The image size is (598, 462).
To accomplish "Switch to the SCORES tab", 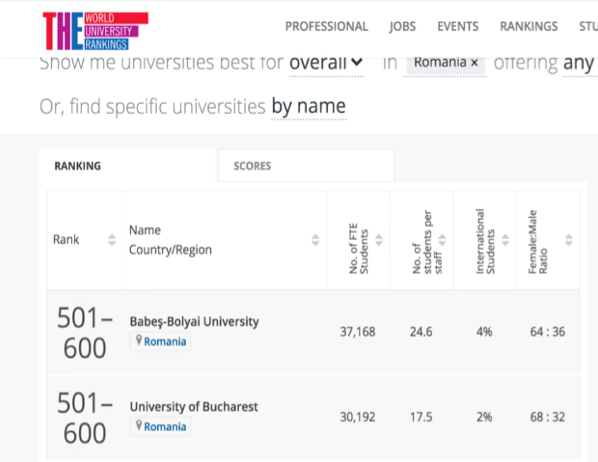I will tap(306, 166).
